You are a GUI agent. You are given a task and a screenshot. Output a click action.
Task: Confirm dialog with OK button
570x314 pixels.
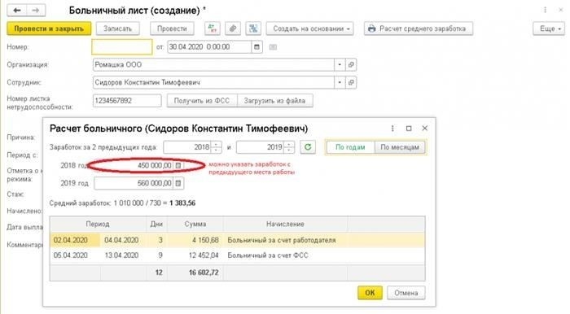[370, 293]
